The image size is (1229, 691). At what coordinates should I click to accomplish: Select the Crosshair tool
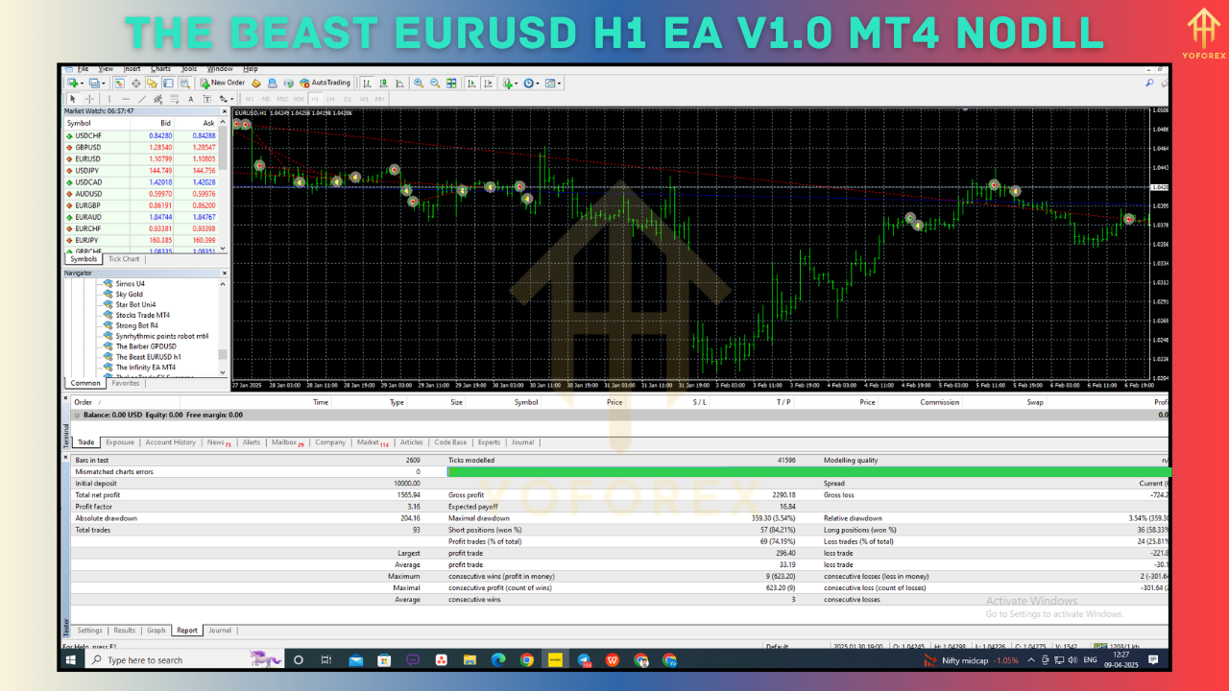pos(89,99)
